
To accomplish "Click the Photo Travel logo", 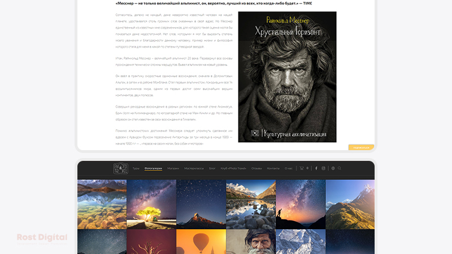I will pyautogui.click(x=120, y=168).
